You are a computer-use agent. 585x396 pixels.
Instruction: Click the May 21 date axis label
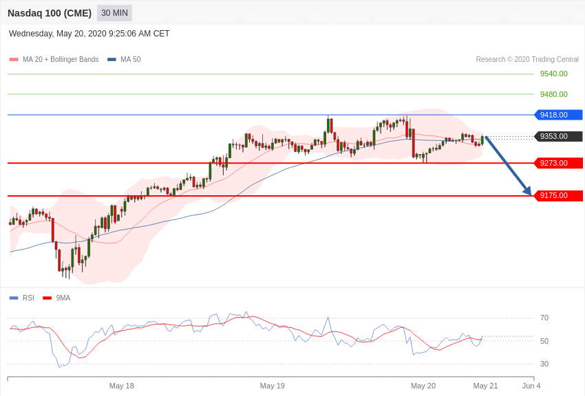tap(485, 386)
